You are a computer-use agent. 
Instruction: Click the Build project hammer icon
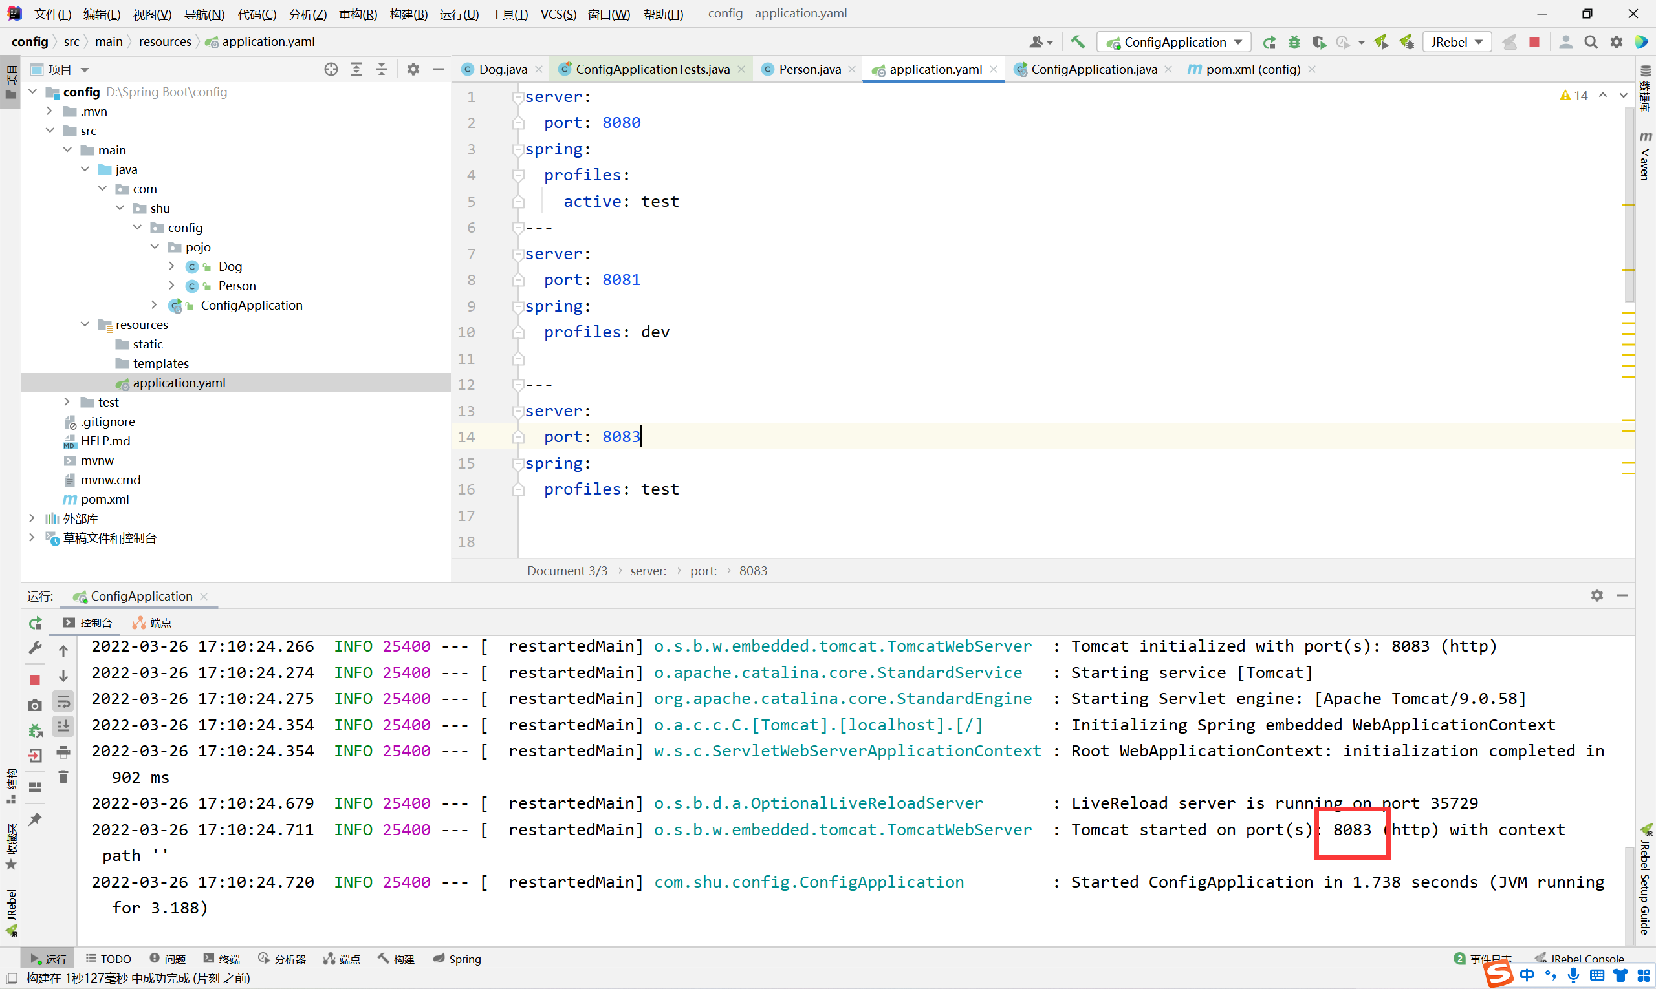[x=1078, y=42]
